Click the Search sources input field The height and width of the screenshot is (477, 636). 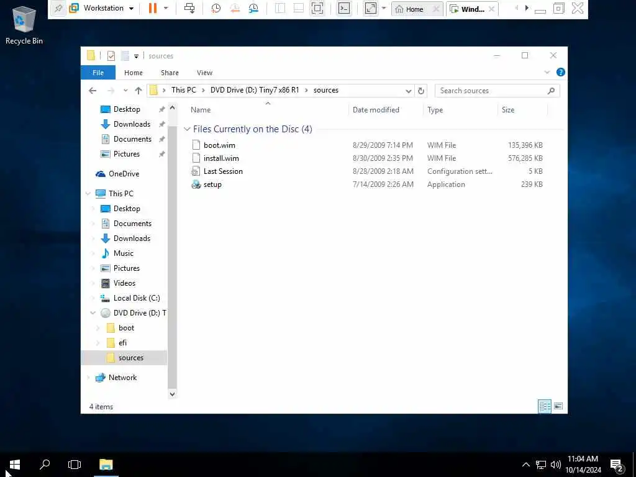[497, 91]
